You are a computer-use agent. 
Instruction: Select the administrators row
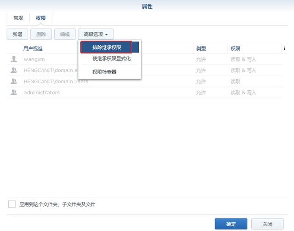click(x=145, y=92)
